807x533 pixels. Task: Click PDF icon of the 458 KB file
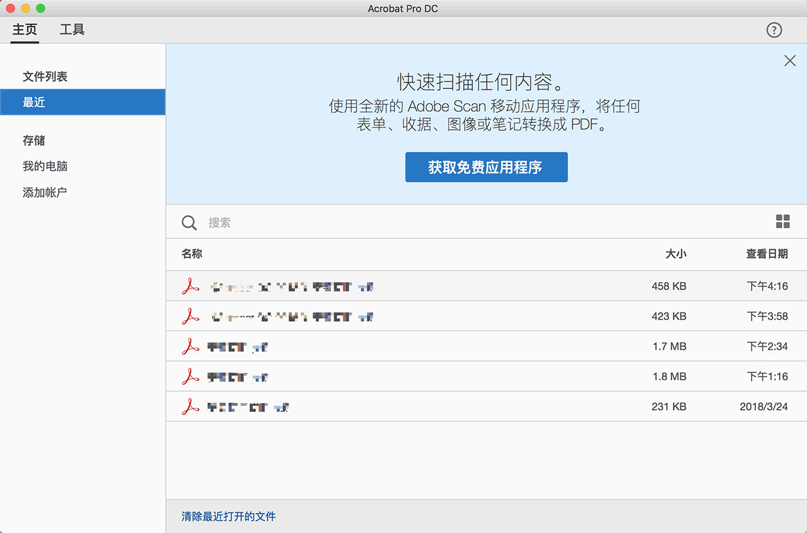pos(190,286)
